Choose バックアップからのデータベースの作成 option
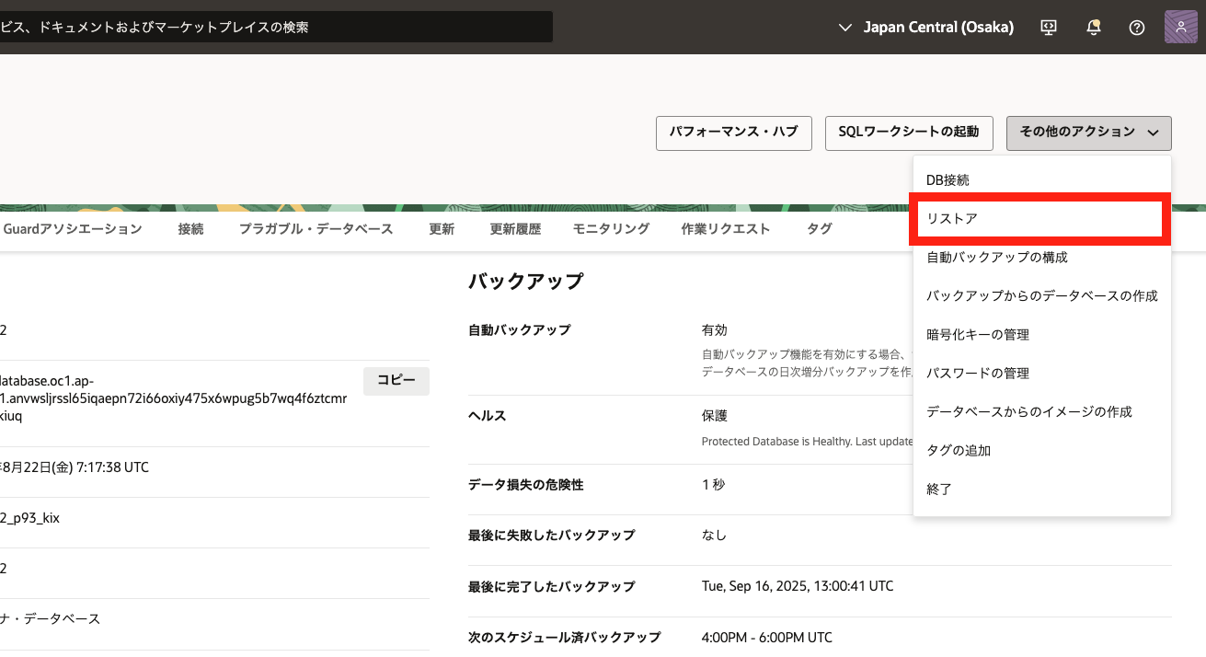1206x657 pixels. [x=1041, y=296]
